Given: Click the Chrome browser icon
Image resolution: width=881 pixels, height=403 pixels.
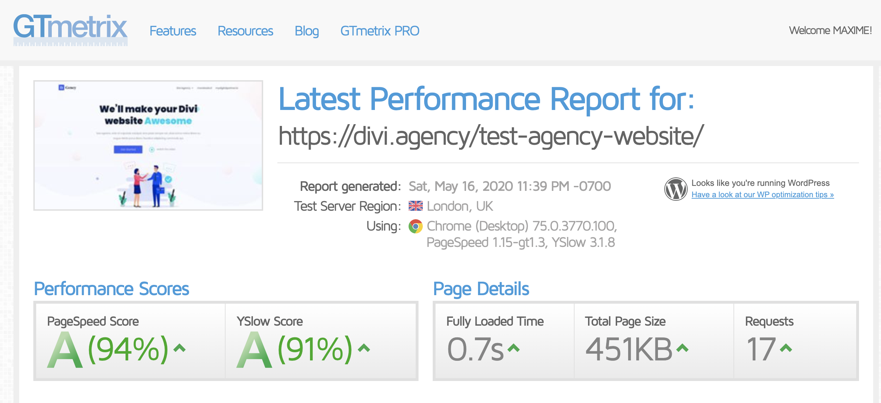Looking at the screenshot, I should [416, 226].
